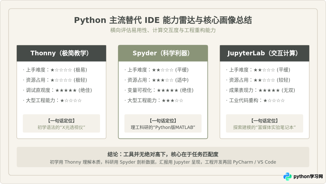Screen dimensions: 326x184
Task: Click the "【一句话定位】" label in the Spyder card
Action: pos(163,121)
